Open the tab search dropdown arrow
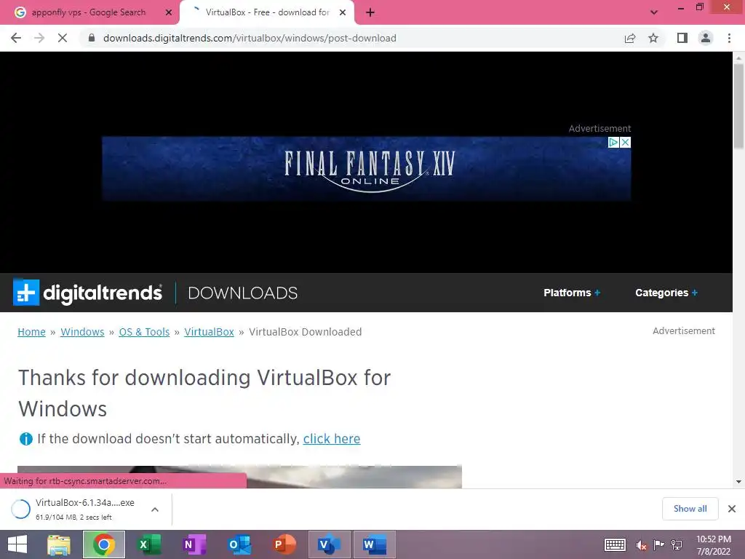The height and width of the screenshot is (559, 745). point(654,12)
